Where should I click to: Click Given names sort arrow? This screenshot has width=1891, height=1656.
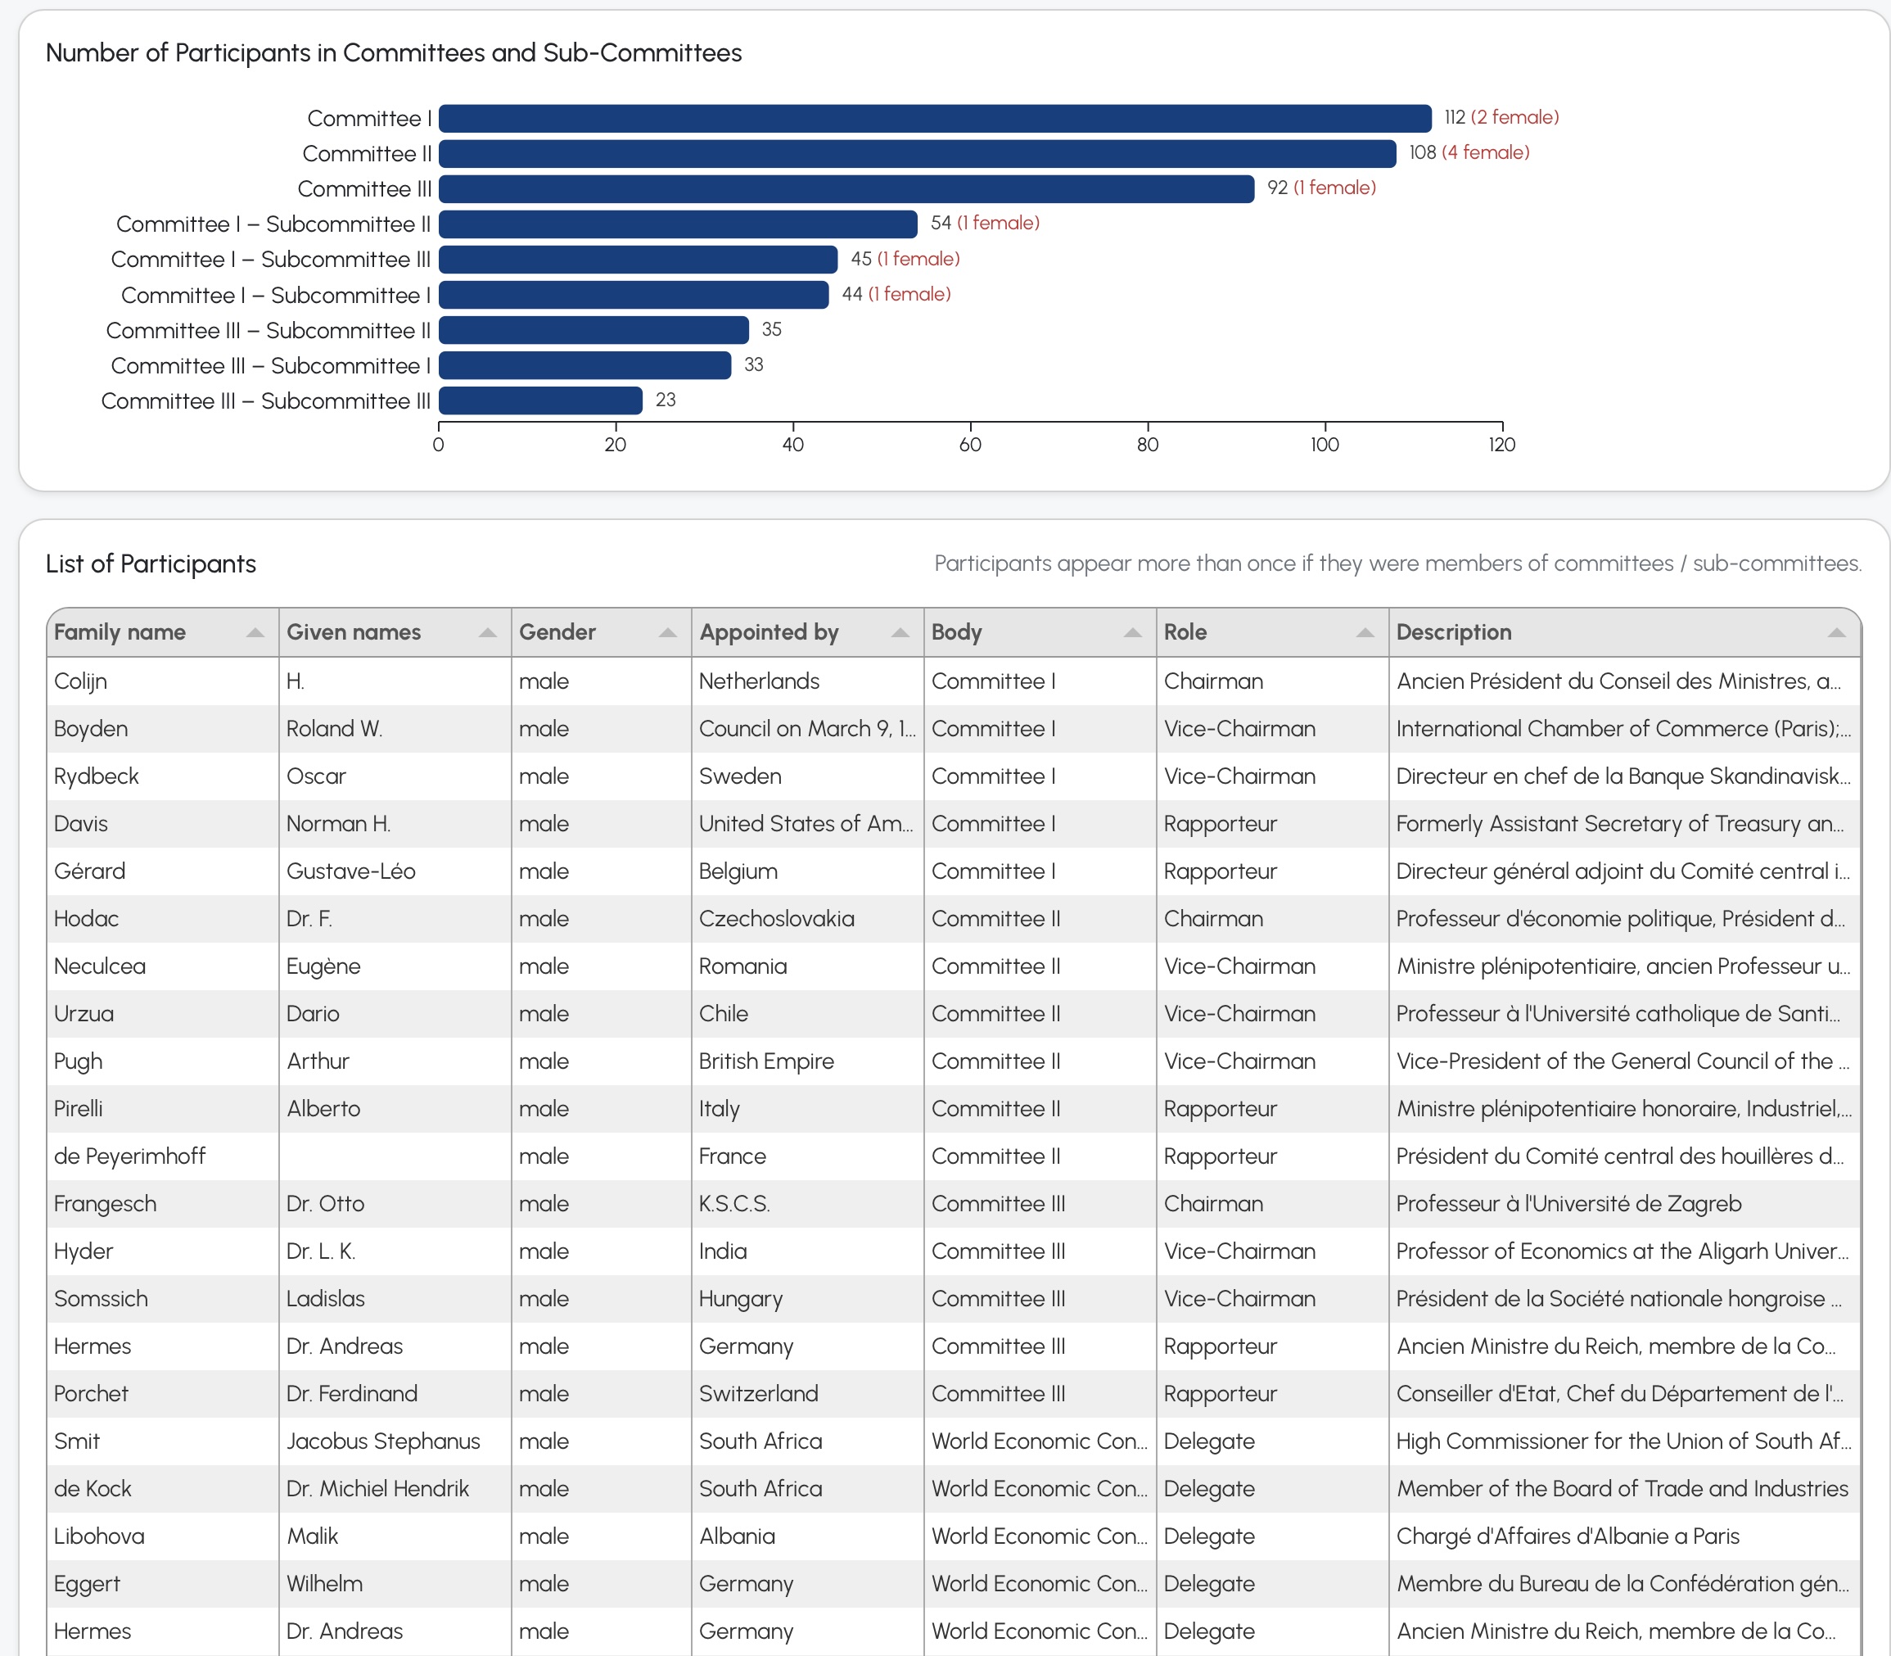coord(488,633)
